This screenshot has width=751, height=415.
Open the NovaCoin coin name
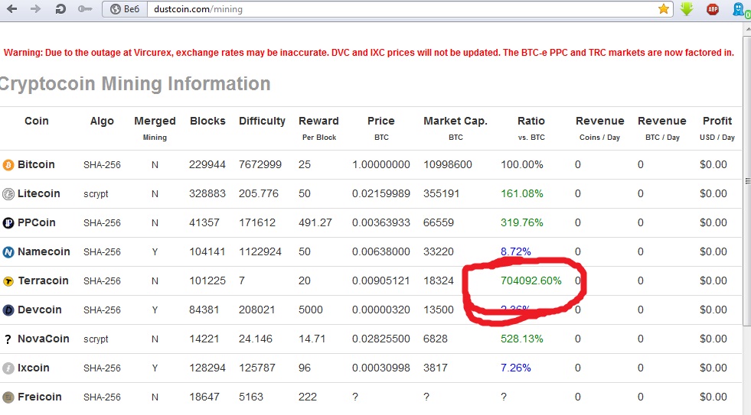tap(43, 339)
